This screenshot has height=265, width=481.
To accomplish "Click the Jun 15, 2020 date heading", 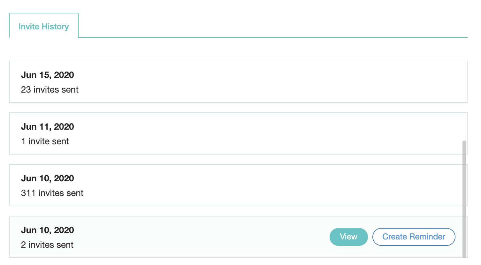I will (47, 75).
